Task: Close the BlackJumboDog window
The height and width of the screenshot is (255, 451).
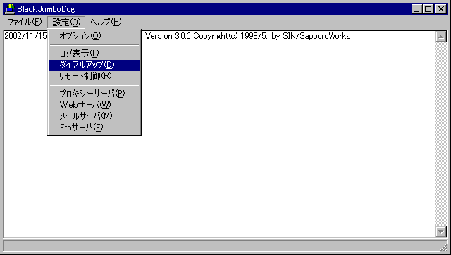Action: pos(440,9)
